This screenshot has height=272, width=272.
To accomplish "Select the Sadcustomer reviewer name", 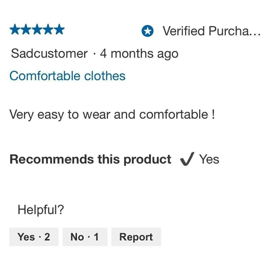I will coord(49,54).
